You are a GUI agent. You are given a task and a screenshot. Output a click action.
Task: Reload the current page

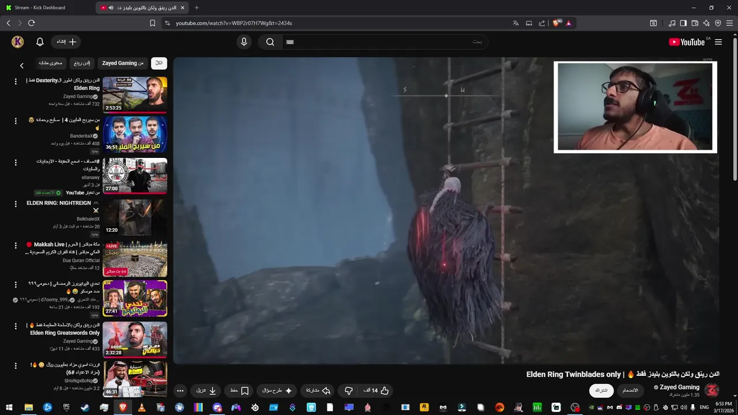pyautogui.click(x=31, y=23)
